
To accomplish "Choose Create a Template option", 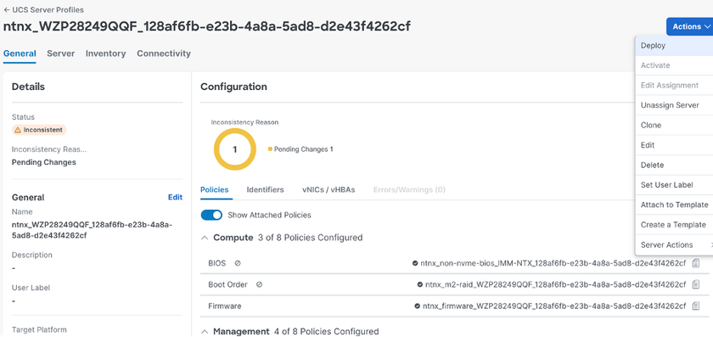I will pos(674,225).
